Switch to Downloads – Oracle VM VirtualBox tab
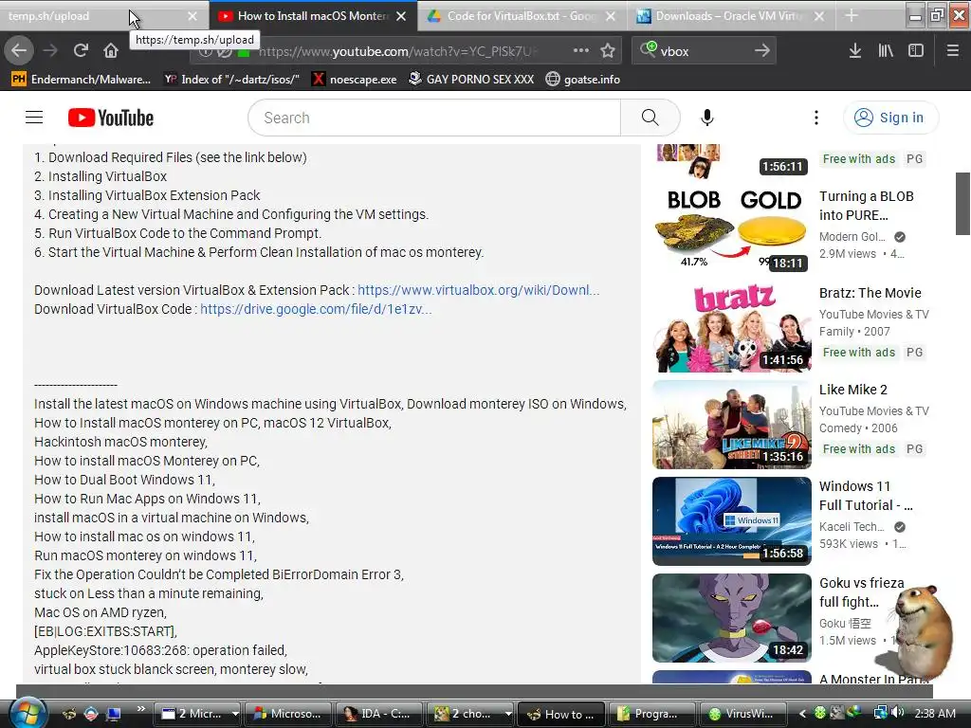Image resolution: width=971 pixels, height=728 pixels. coord(731,15)
